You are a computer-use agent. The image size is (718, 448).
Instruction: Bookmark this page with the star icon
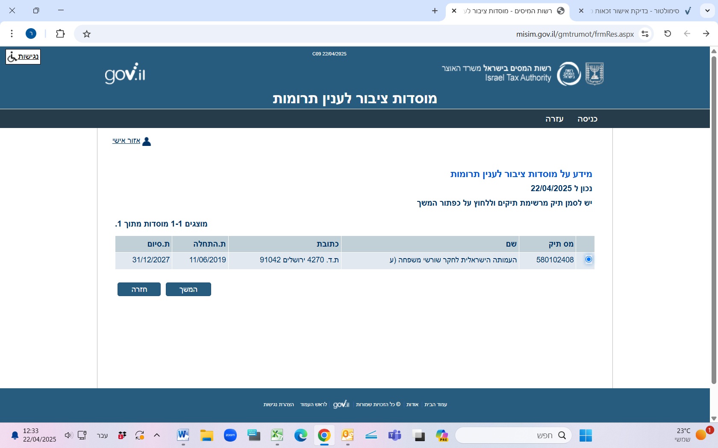pyautogui.click(x=87, y=34)
